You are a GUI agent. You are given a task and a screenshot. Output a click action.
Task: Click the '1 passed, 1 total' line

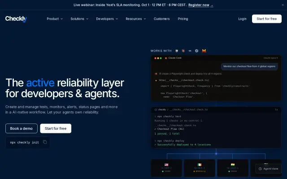(167, 134)
